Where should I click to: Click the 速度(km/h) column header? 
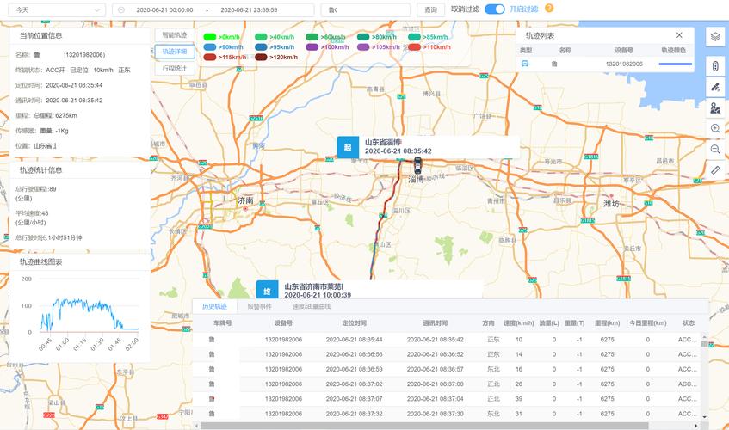click(x=518, y=323)
